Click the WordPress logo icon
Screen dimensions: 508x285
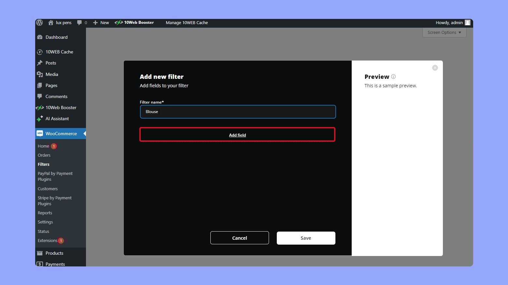[x=39, y=22]
